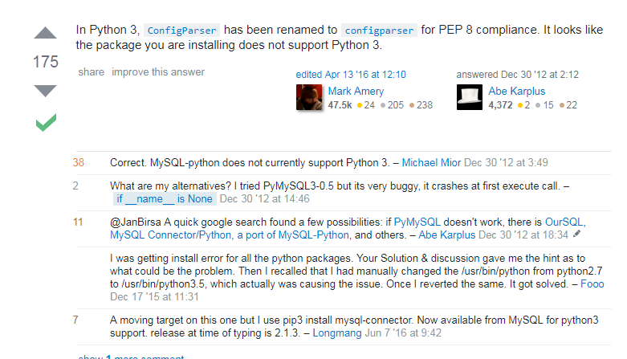Screen dimensions: 627x359
Task: Visit Longmang's user profile
Action: point(337,333)
